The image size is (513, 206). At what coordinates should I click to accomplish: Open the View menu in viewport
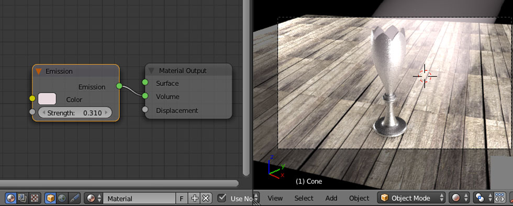tap(275, 198)
